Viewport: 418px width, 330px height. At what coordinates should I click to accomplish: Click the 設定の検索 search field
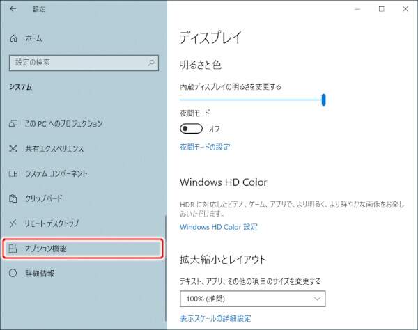[75, 63]
